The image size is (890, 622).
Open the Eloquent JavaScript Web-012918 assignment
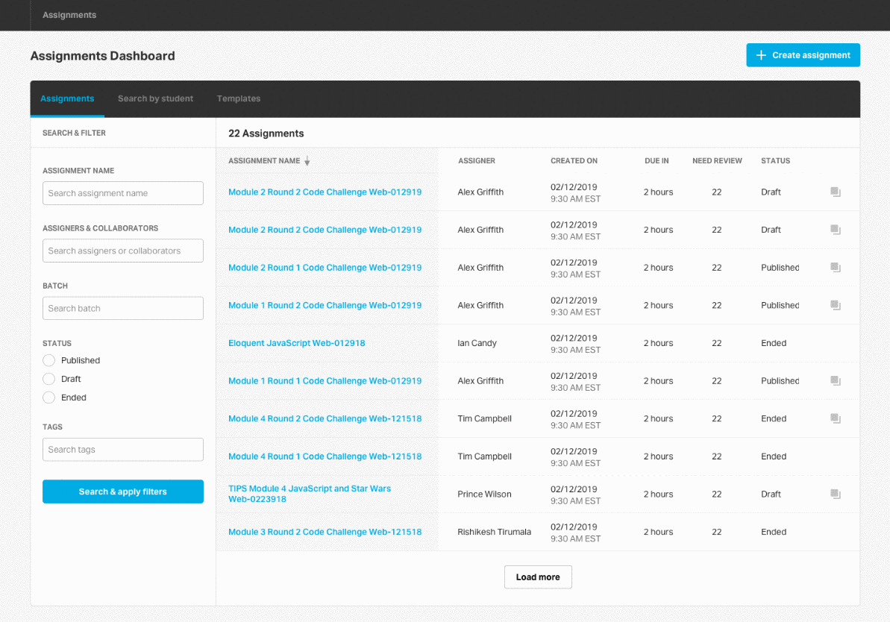pyautogui.click(x=296, y=343)
